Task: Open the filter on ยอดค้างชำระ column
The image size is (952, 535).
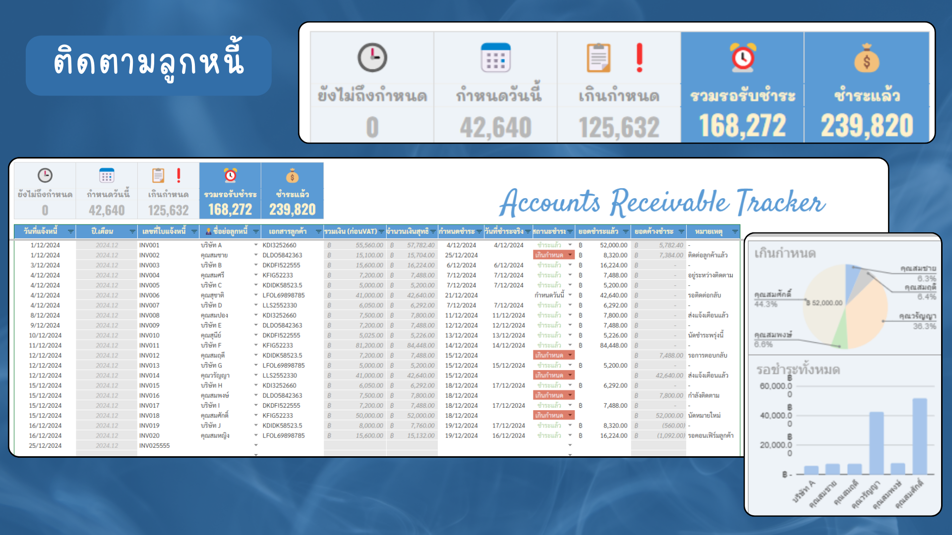Action: pyautogui.click(x=681, y=232)
